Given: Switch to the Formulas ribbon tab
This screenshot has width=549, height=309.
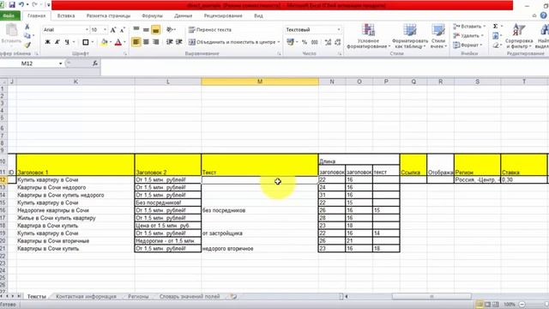Looking at the screenshot, I should pyautogui.click(x=152, y=15).
